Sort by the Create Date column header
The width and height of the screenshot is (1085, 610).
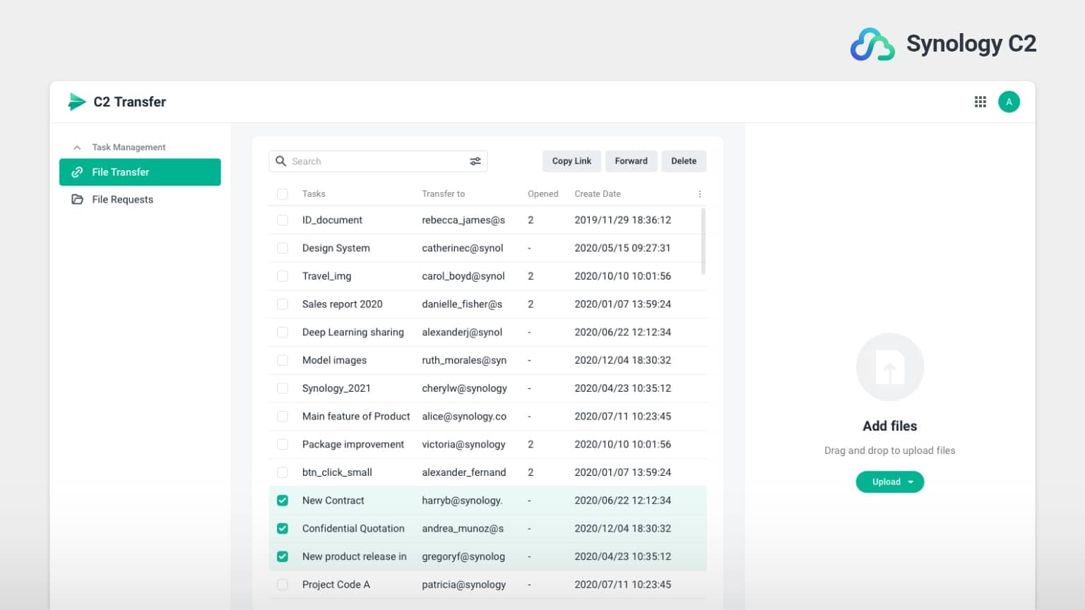[x=597, y=194]
